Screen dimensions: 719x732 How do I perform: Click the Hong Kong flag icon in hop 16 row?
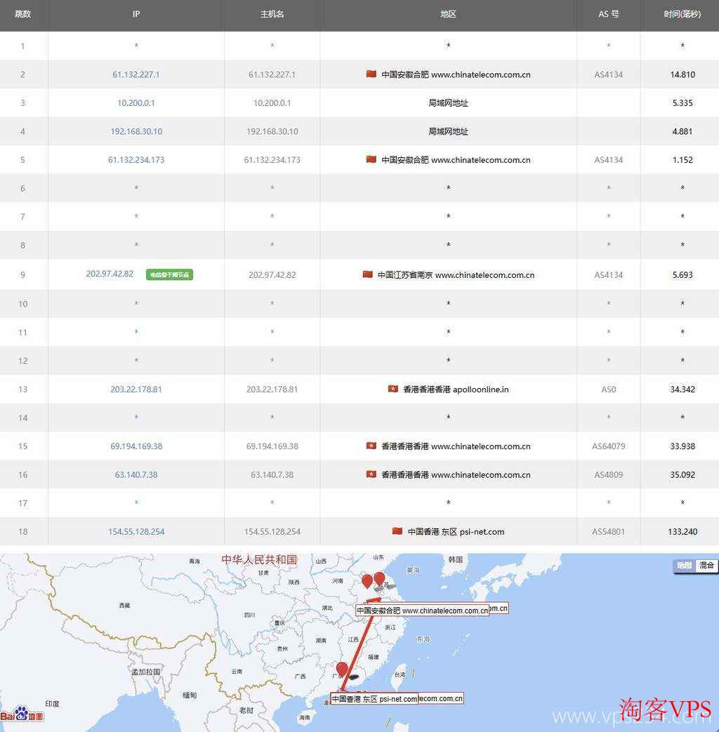click(x=371, y=474)
